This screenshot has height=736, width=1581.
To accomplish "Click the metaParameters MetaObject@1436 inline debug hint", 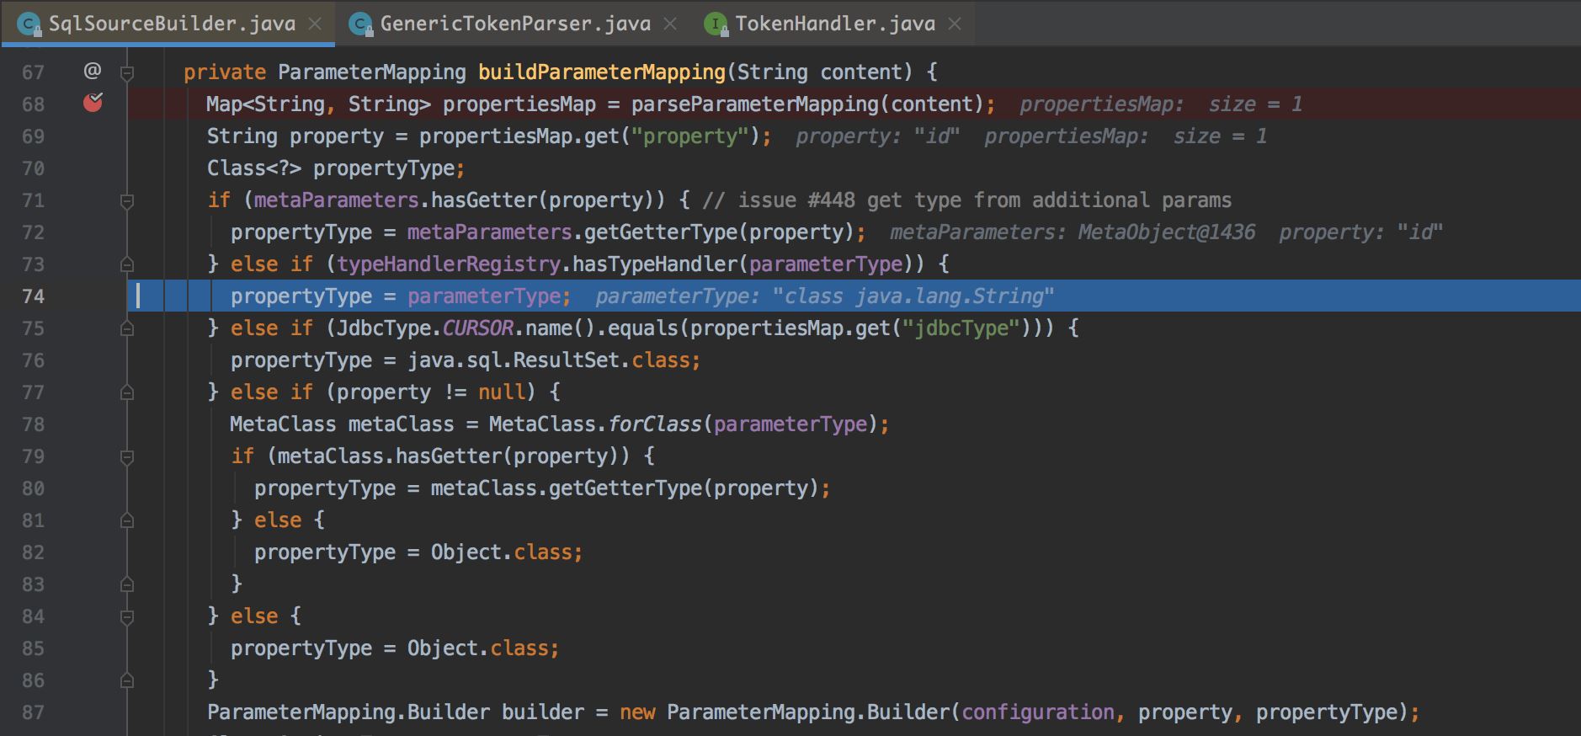I will (x=1073, y=232).
